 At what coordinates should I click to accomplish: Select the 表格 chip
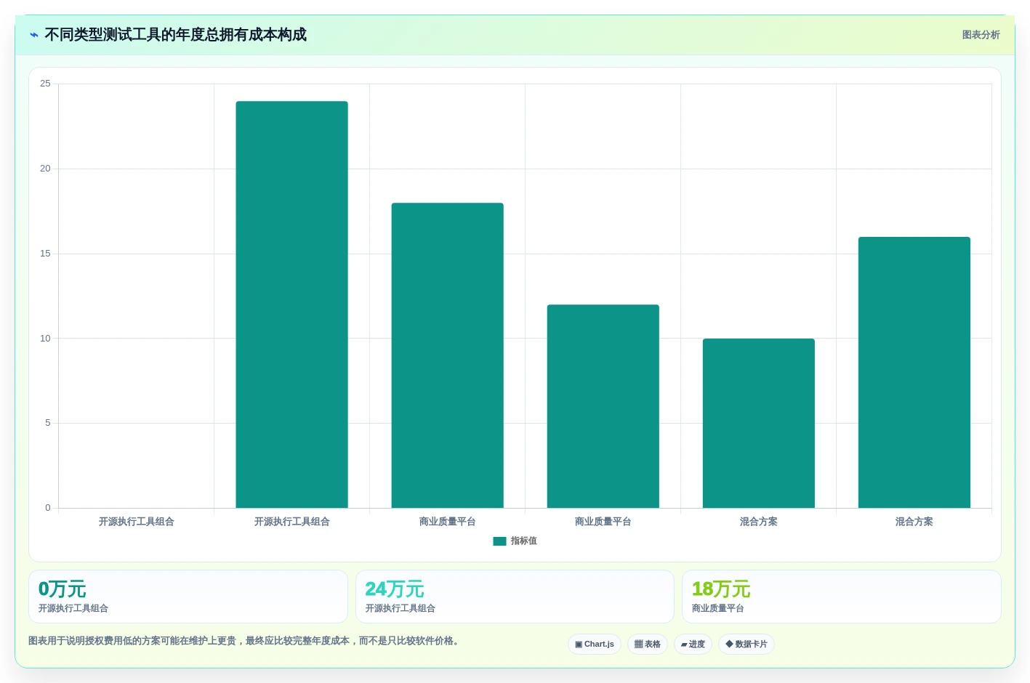(648, 644)
